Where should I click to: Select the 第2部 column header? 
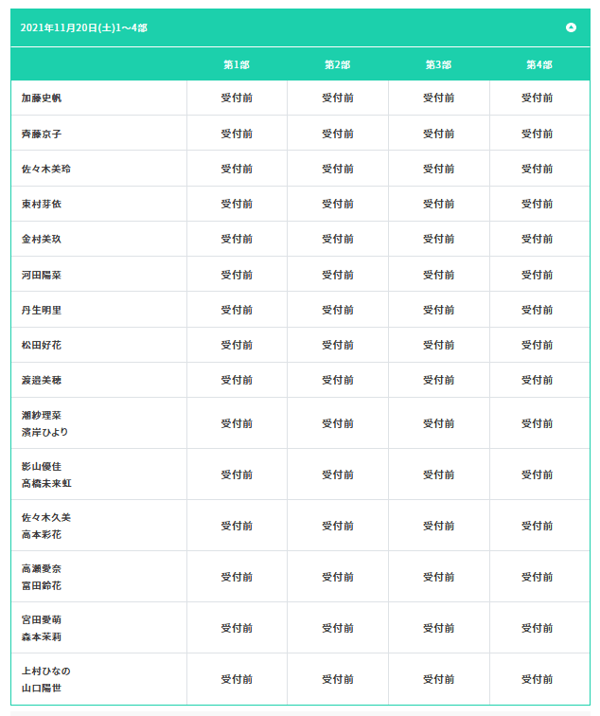[338, 64]
